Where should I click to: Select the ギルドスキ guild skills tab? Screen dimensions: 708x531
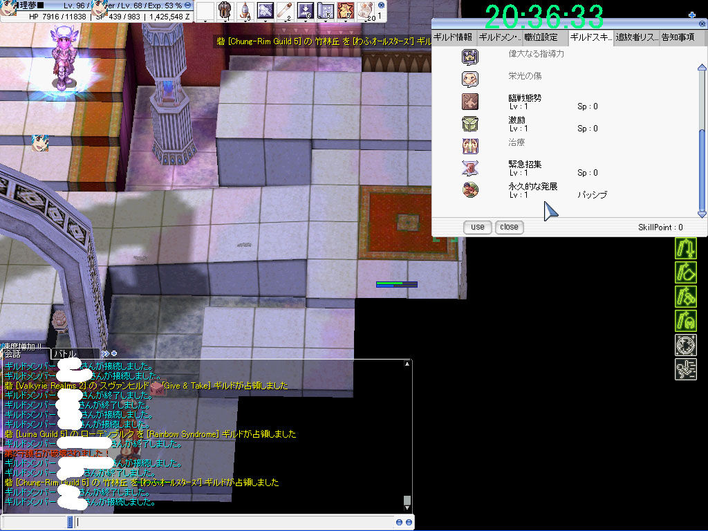(590, 37)
